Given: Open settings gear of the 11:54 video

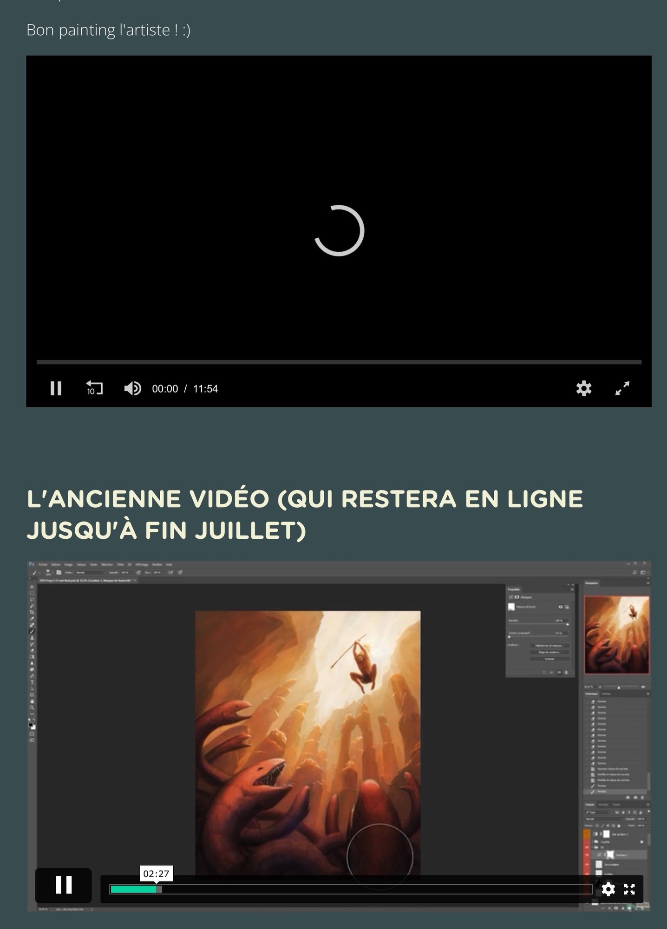Looking at the screenshot, I should (x=584, y=388).
